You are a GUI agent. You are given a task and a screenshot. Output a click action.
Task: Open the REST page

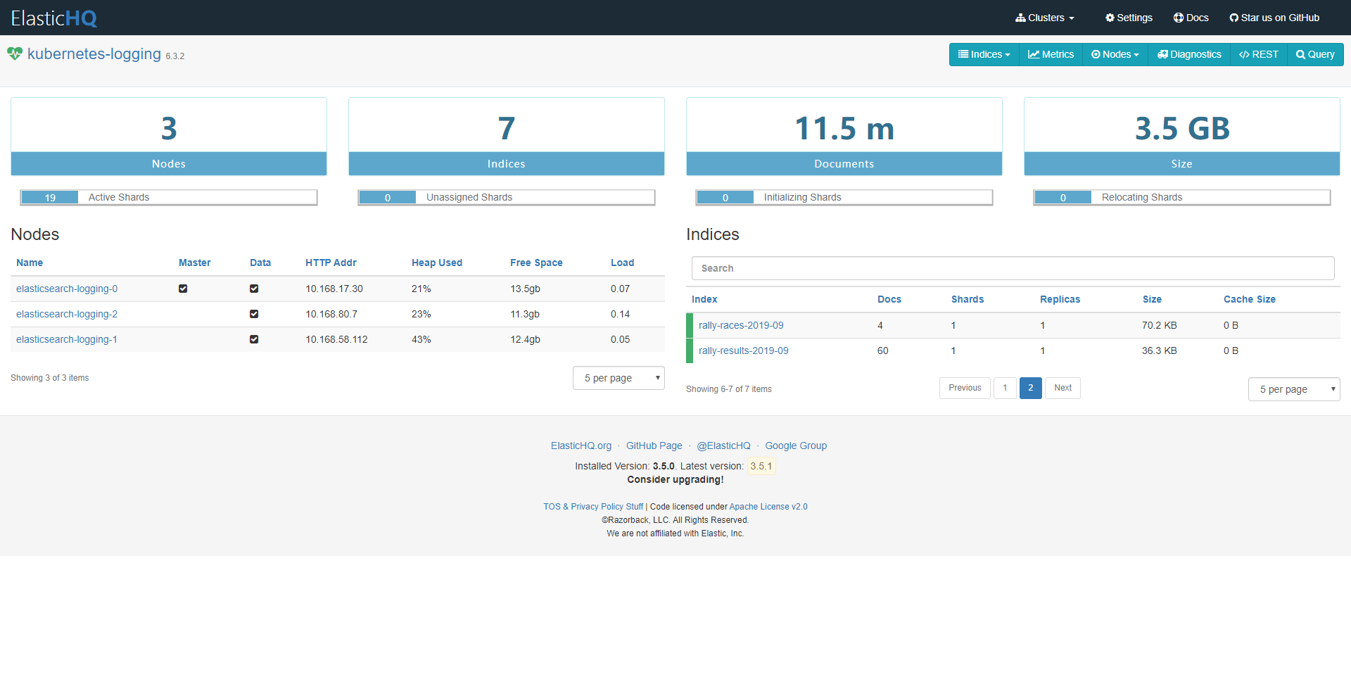1259,54
